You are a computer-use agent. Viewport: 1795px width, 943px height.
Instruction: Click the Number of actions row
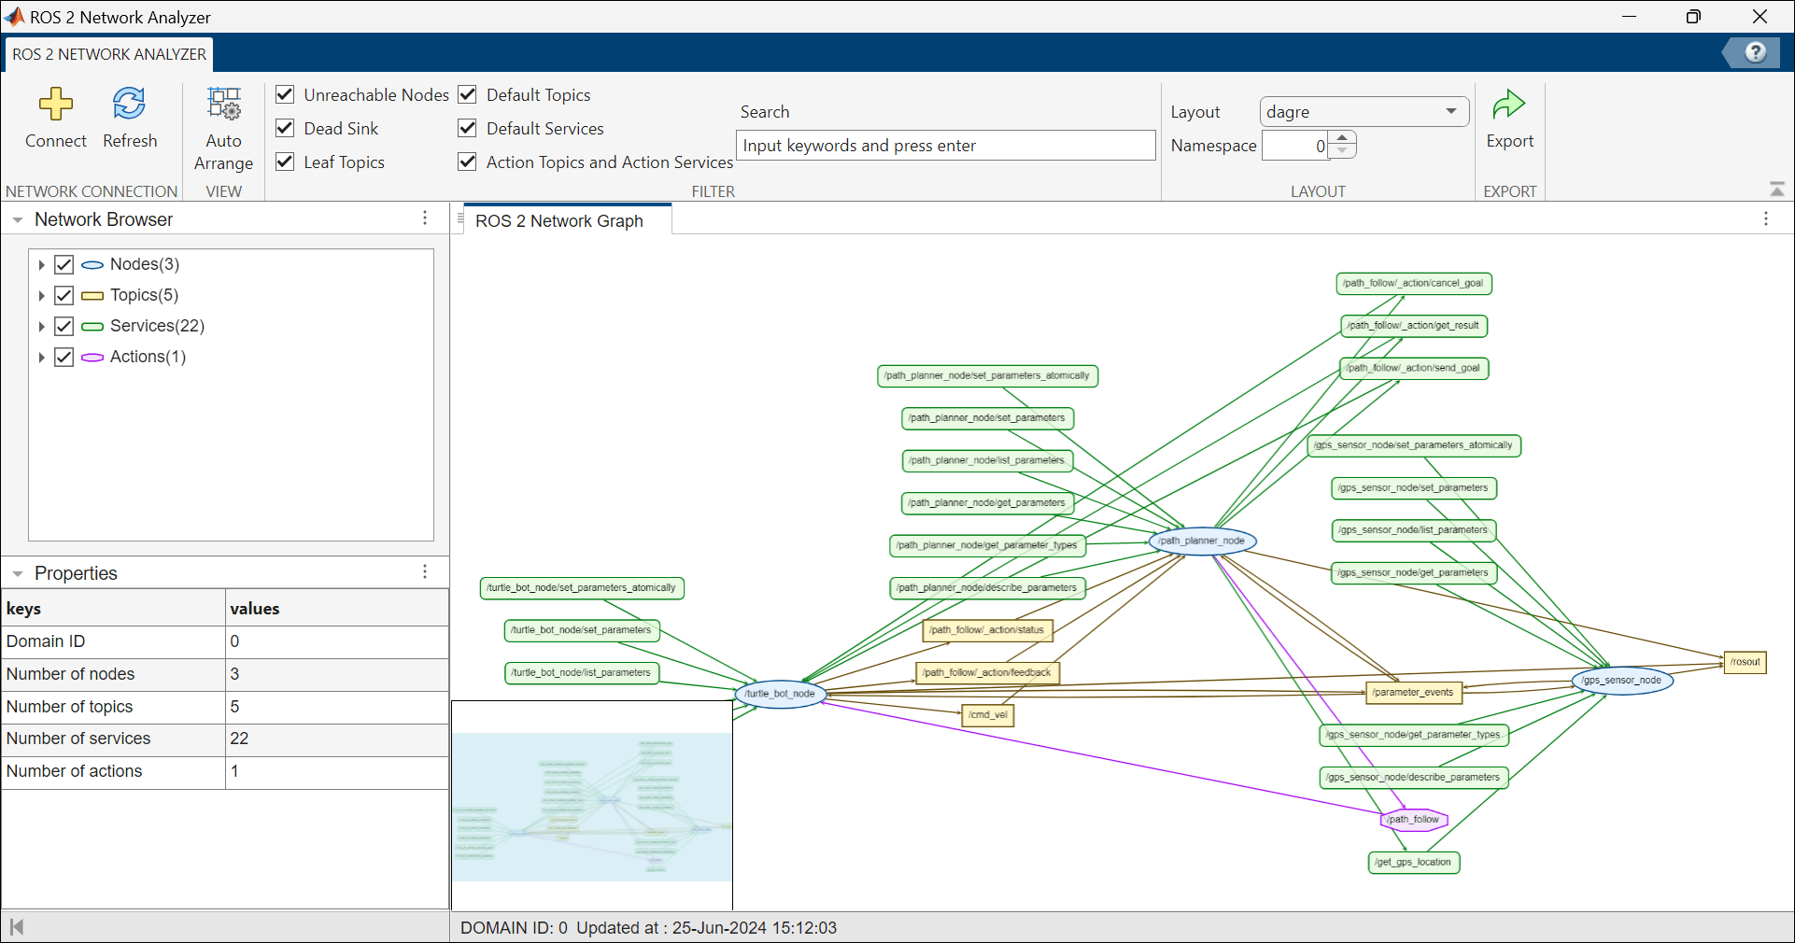pos(225,771)
